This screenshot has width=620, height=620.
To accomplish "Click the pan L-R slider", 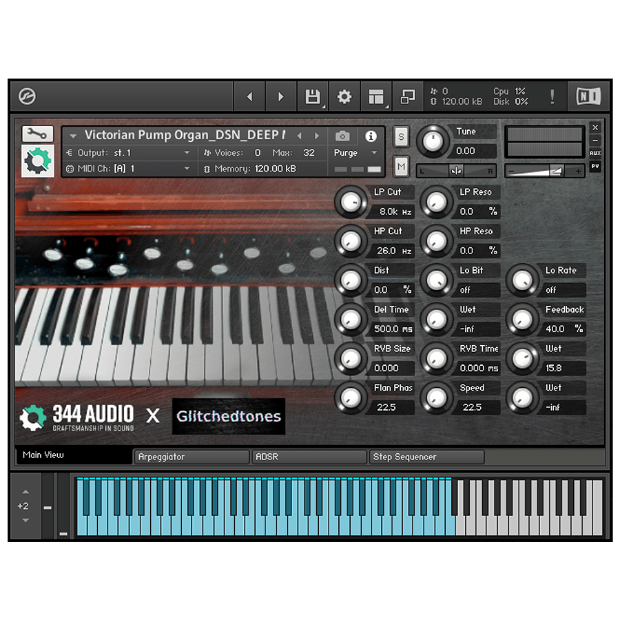I will point(457,171).
